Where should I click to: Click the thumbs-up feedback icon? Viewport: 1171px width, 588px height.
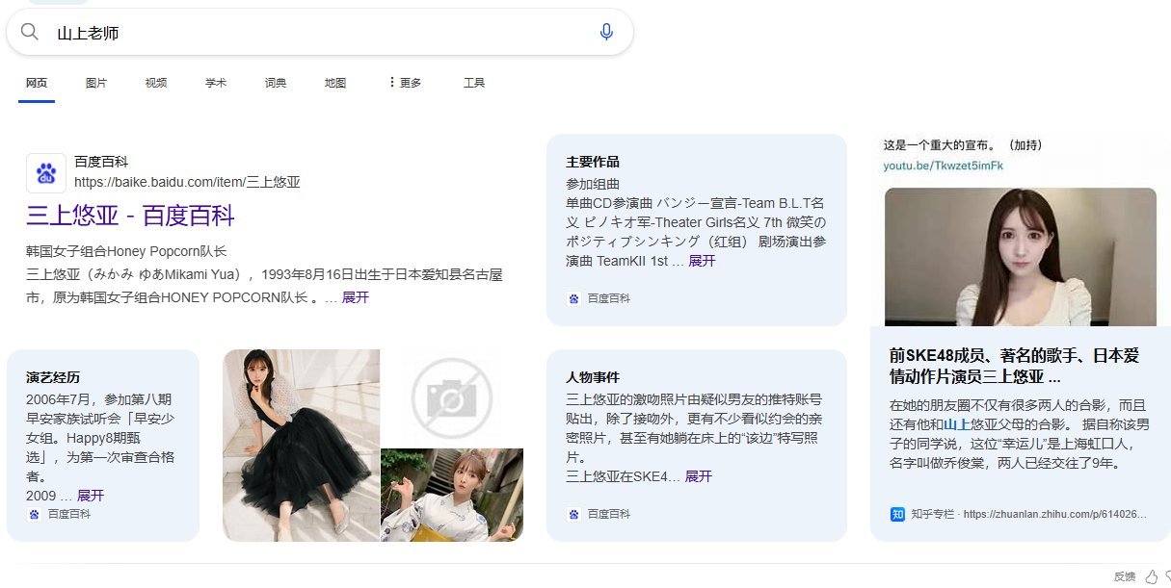click(x=1150, y=576)
